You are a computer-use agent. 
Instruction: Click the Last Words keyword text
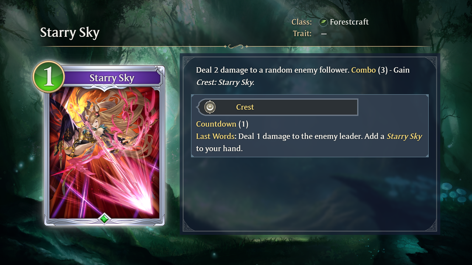point(216,136)
